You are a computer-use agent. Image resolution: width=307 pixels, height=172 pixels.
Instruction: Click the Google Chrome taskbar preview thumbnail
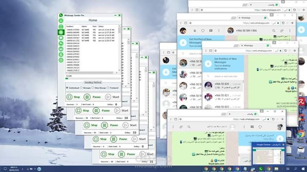click(268, 154)
